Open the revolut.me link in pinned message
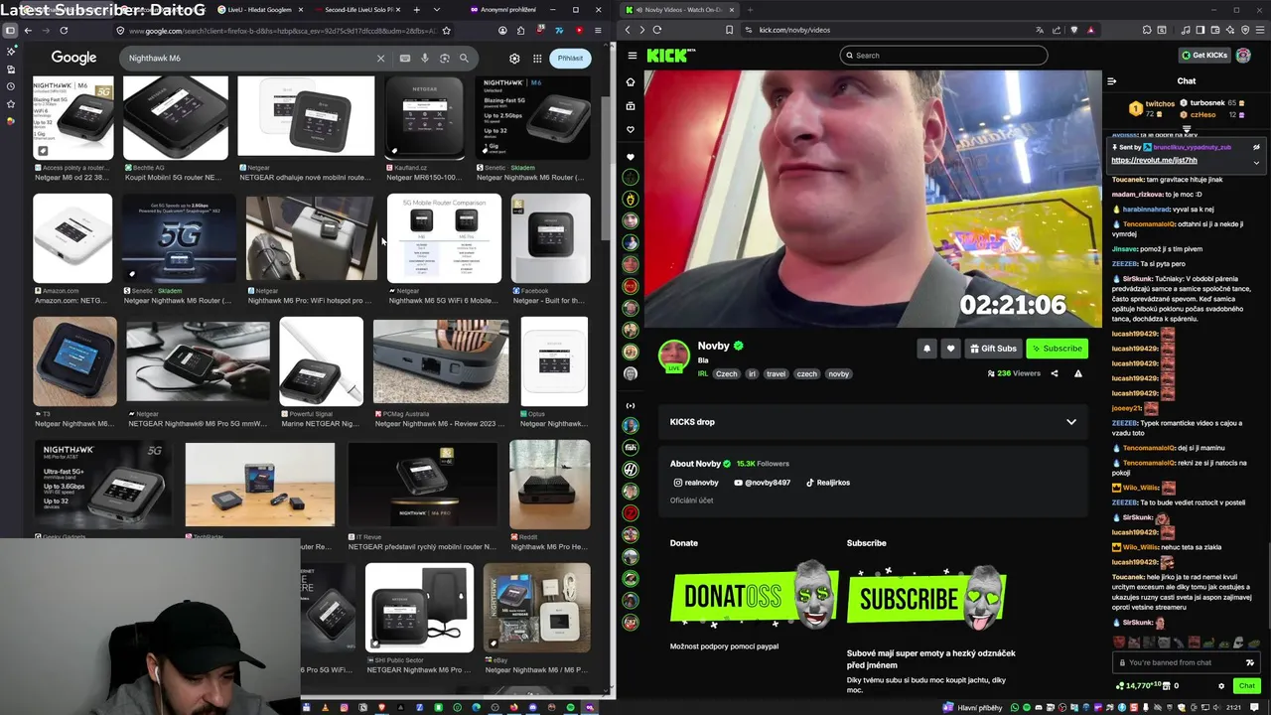This screenshot has width=1271, height=715. [x=1154, y=160]
